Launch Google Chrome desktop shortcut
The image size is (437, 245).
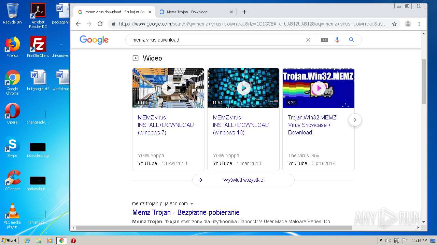click(x=12, y=83)
